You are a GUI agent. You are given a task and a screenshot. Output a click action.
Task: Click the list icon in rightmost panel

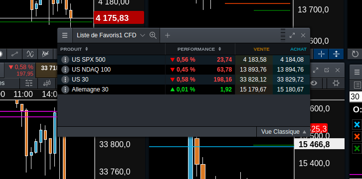tap(357, 86)
